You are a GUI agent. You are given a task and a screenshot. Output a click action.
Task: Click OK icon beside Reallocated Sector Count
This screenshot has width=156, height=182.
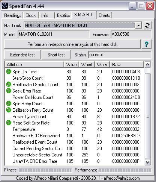9,85
